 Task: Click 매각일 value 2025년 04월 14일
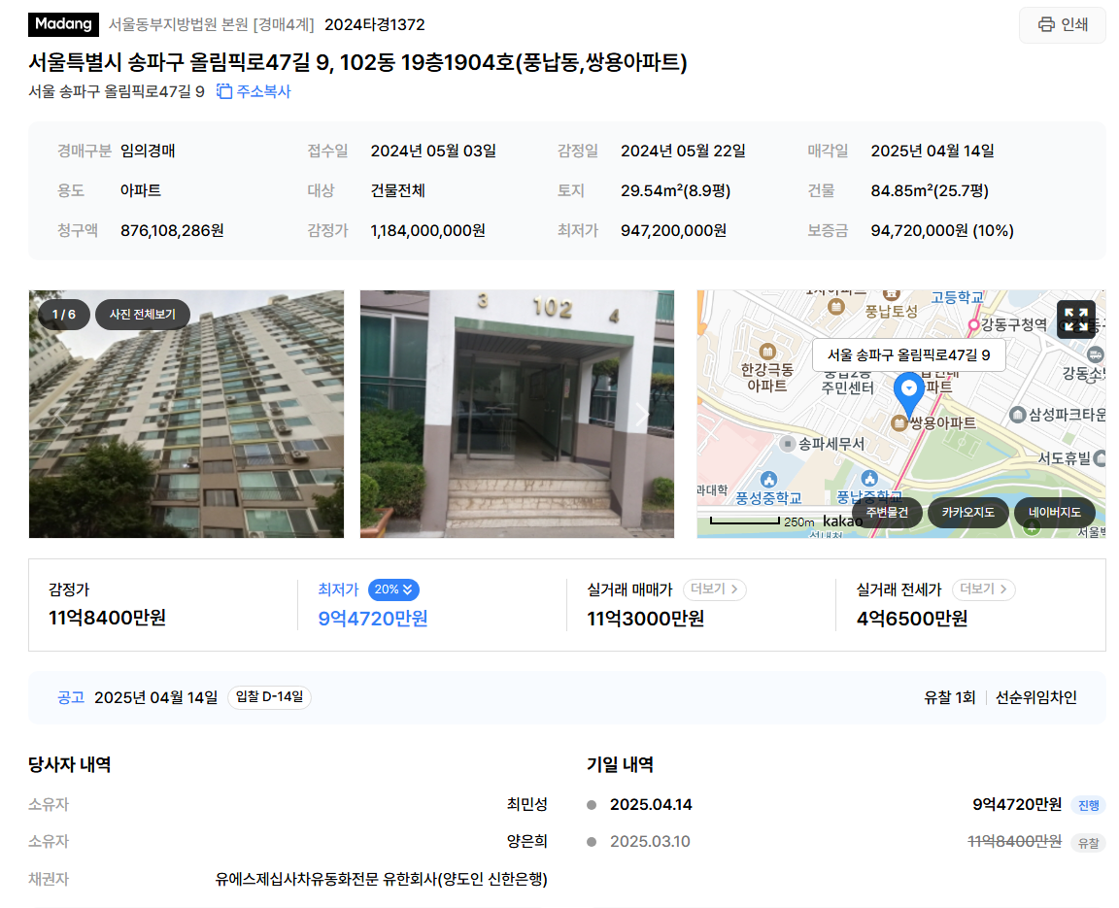[x=932, y=151]
